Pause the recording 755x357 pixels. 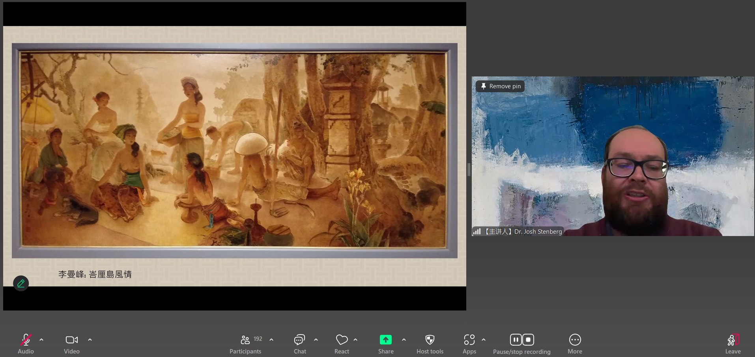[x=516, y=340]
